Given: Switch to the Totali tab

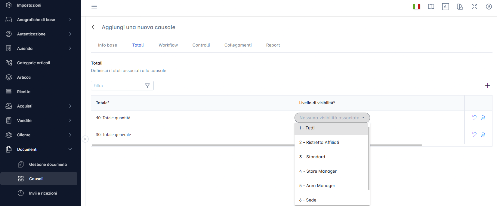Looking at the screenshot, I should pos(138,45).
